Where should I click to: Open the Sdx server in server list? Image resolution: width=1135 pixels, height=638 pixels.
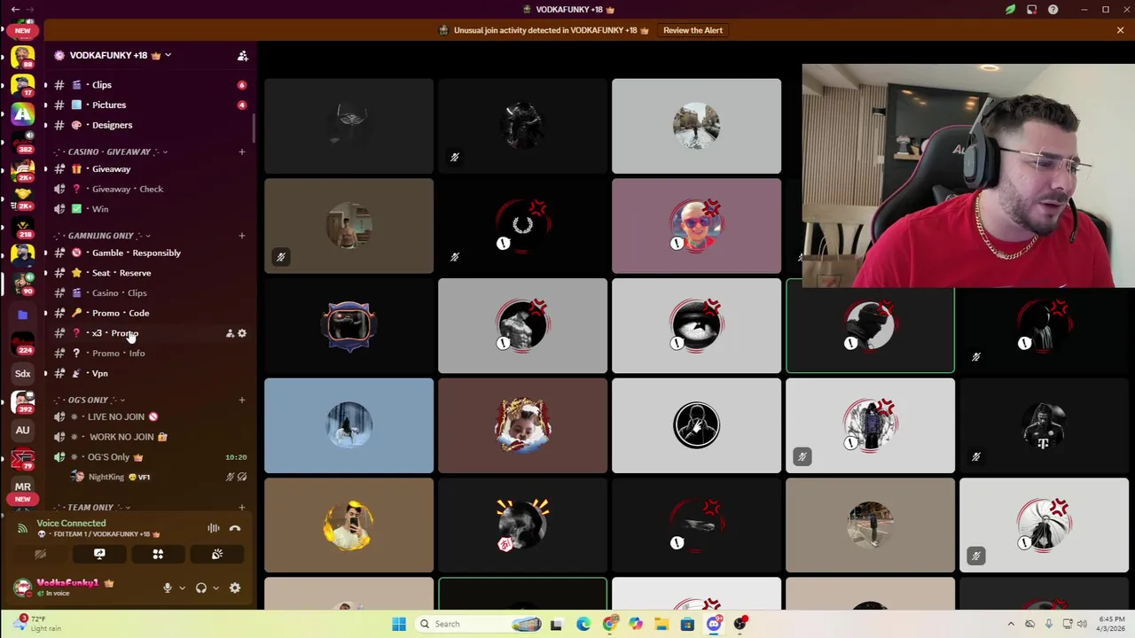[23, 373]
